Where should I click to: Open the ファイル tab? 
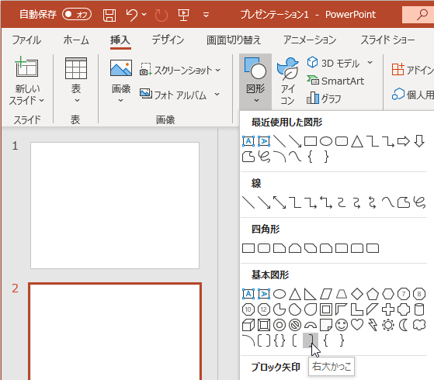point(26,40)
